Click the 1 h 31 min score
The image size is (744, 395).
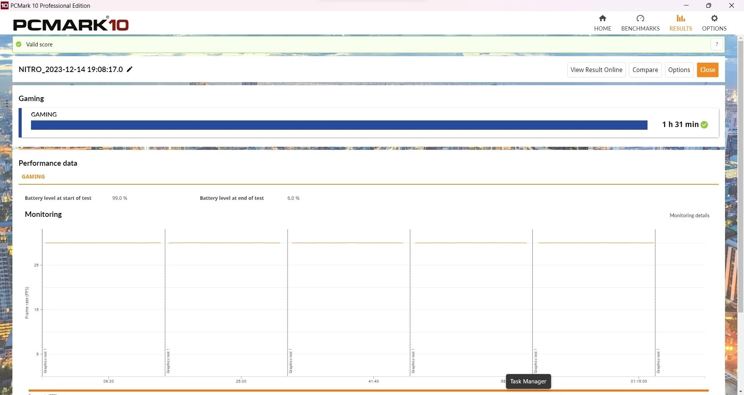pos(680,124)
